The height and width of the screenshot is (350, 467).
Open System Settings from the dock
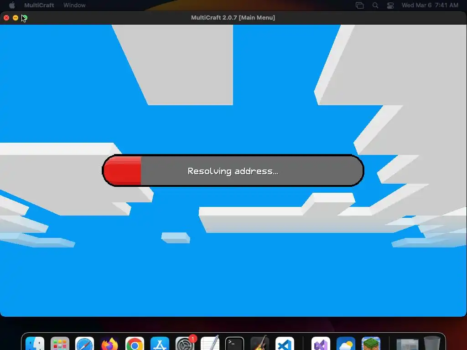tap(185, 345)
